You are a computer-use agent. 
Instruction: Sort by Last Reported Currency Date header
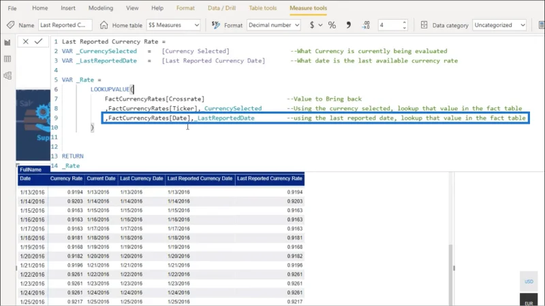200,178
